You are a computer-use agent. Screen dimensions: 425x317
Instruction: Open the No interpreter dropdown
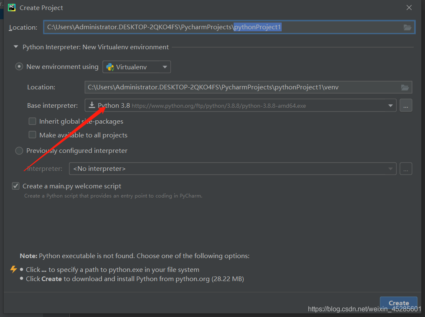pos(232,169)
